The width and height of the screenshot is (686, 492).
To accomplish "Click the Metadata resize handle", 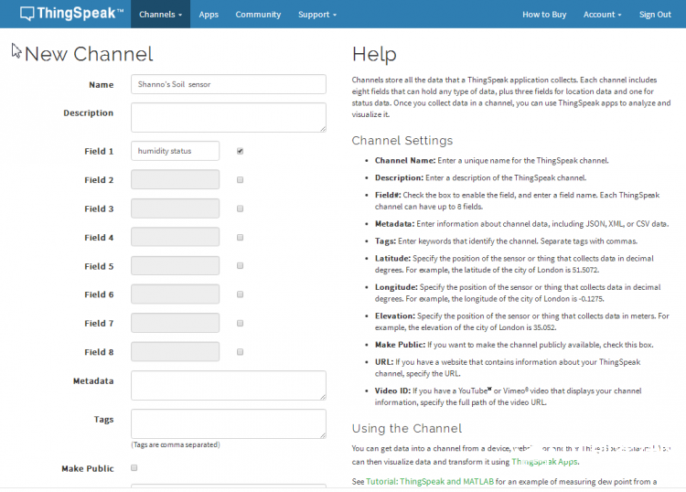I will coord(323,397).
